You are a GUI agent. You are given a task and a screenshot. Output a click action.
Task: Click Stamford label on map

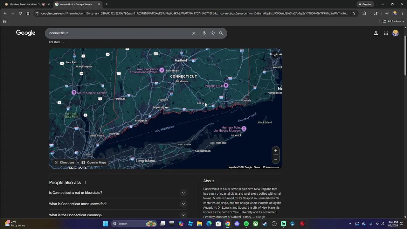[114, 134]
